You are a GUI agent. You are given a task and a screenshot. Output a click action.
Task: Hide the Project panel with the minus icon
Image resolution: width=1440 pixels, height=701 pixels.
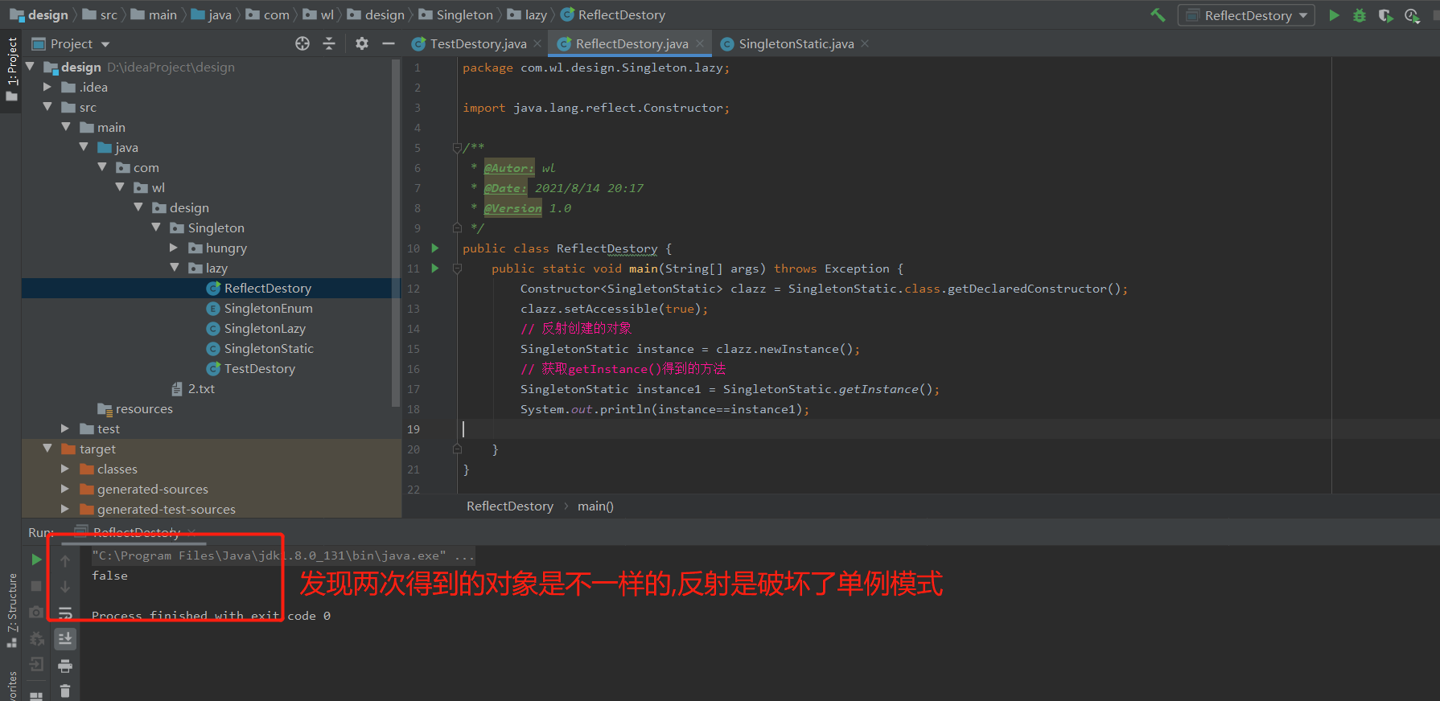click(x=389, y=43)
